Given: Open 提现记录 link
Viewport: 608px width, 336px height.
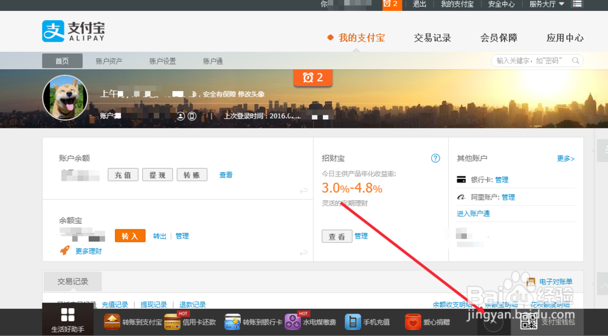Looking at the screenshot, I should point(154,304).
